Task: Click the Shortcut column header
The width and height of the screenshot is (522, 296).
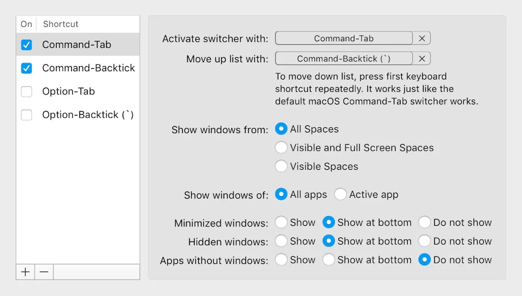Action: tap(61, 24)
